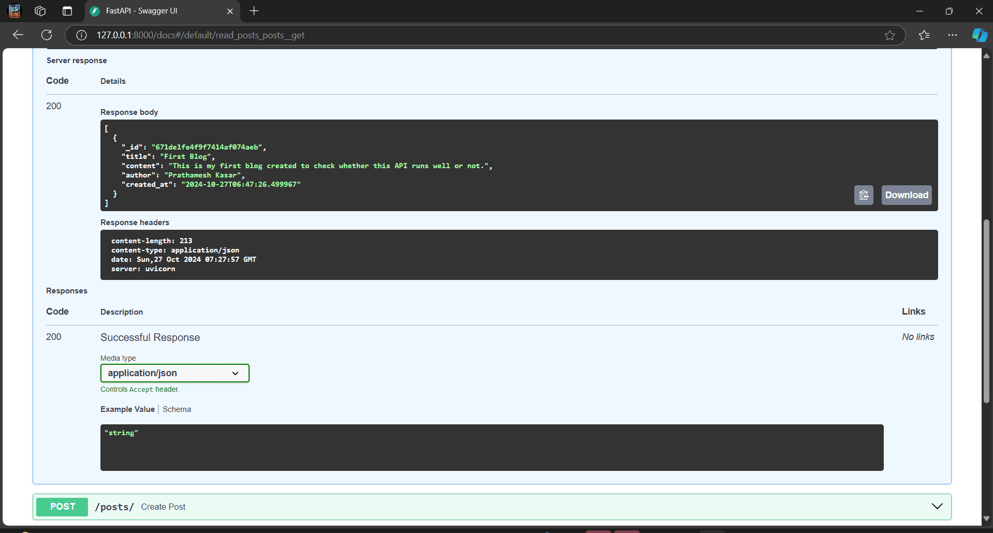
Task: Copy response body to clipboard icon
Action: click(x=864, y=195)
